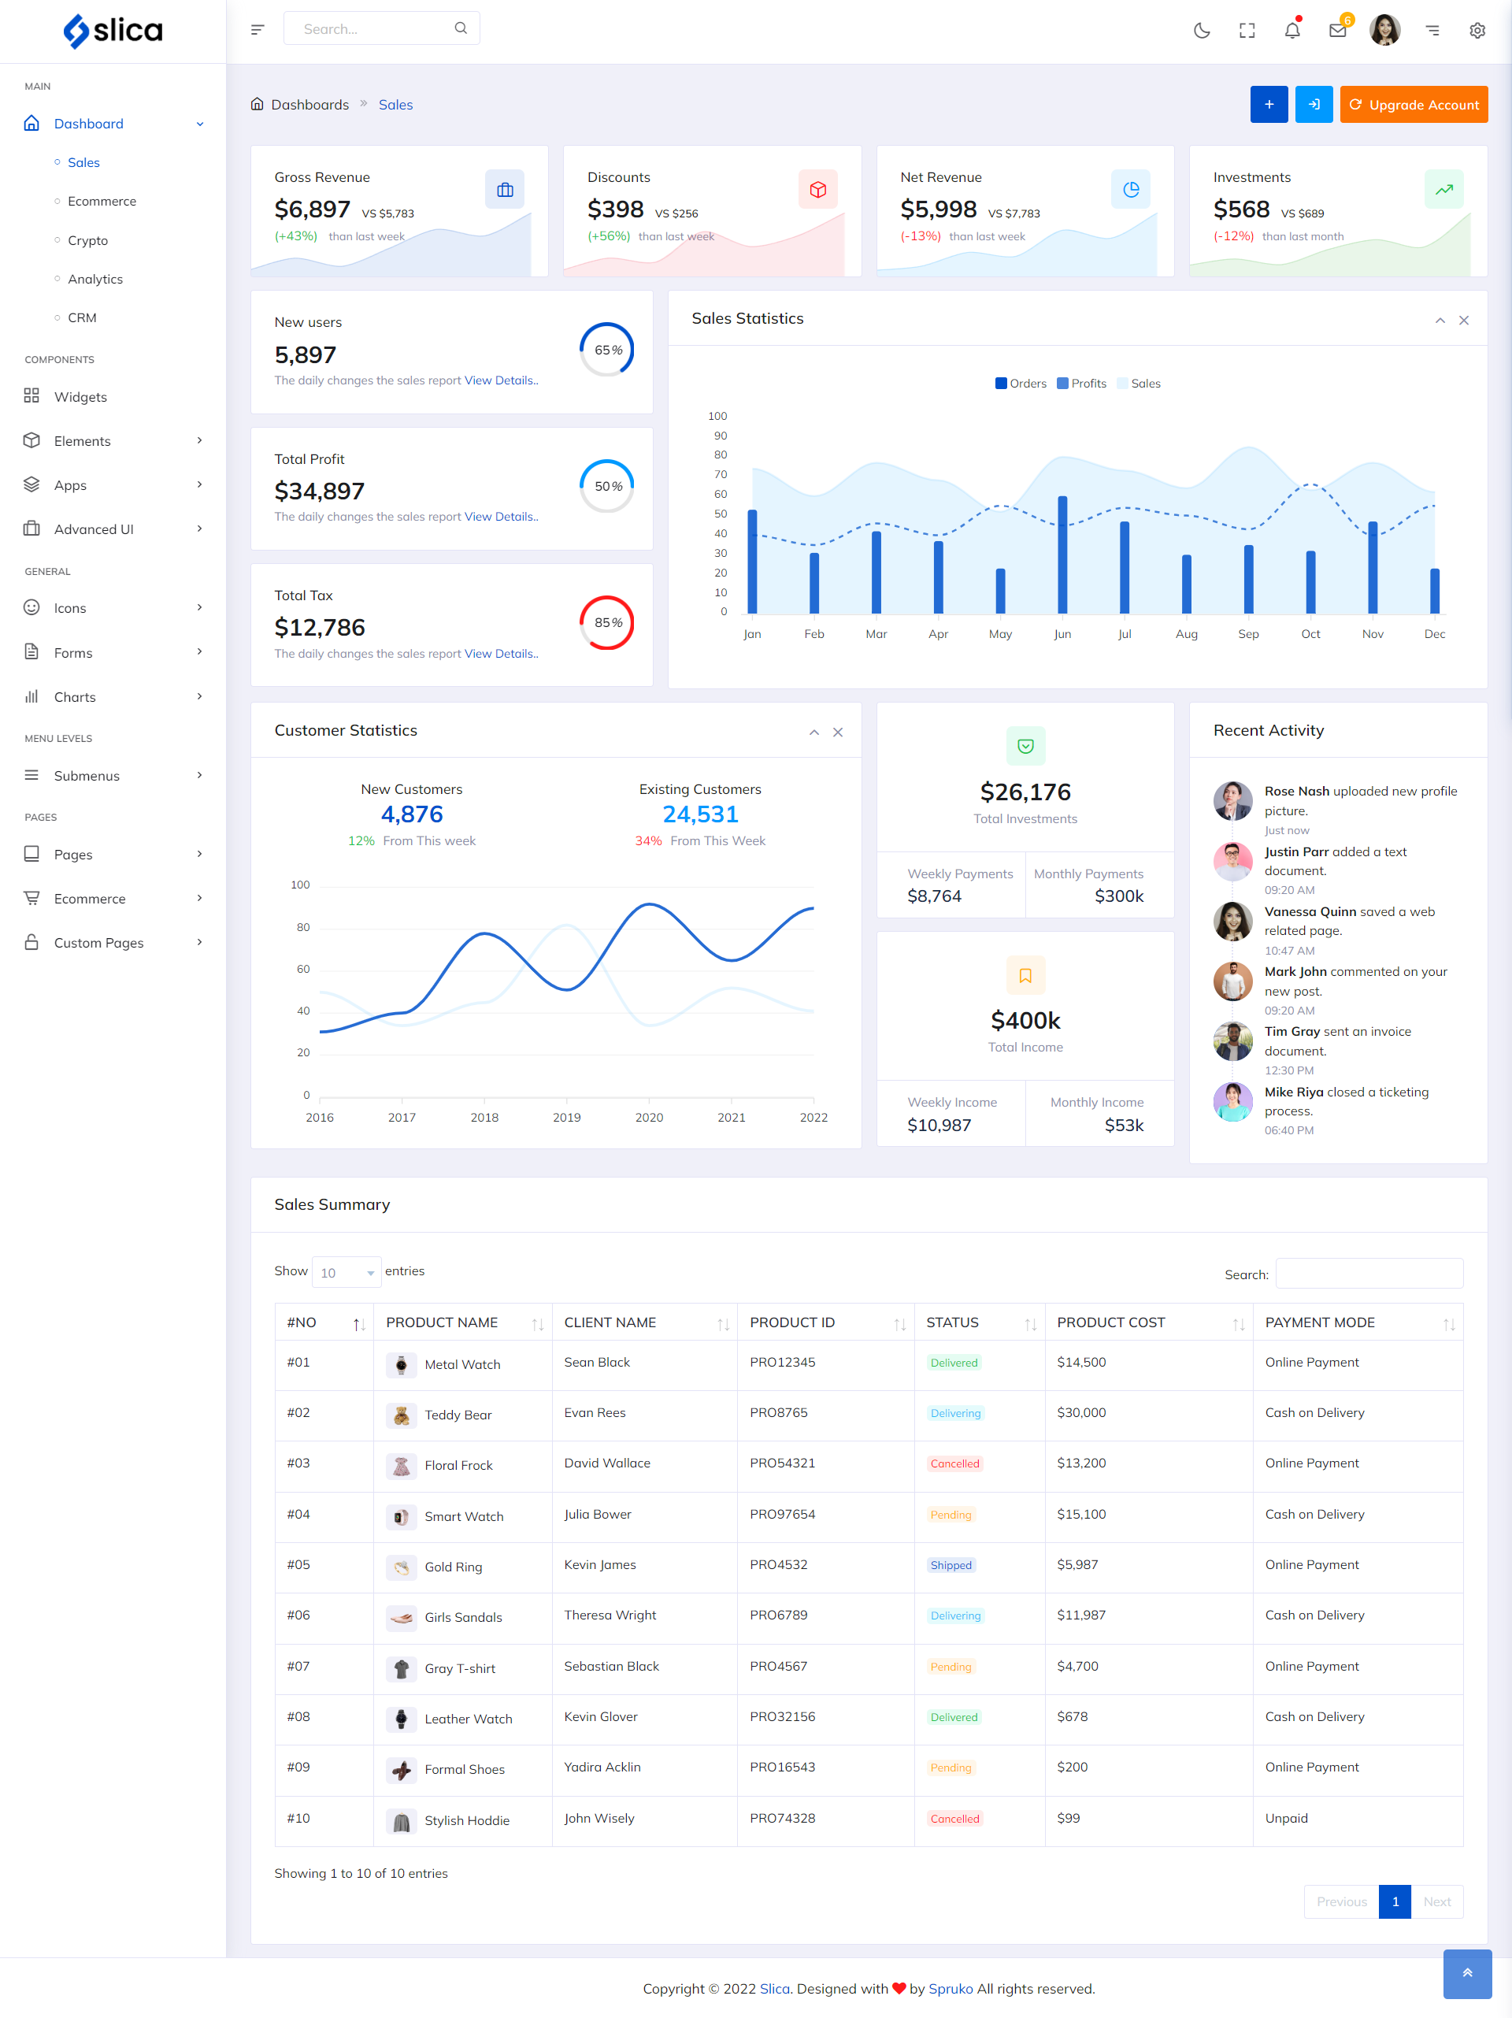Expand Charts sidebar menu
The width and height of the screenshot is (1512, 2018).
click(x=113, y=697)
